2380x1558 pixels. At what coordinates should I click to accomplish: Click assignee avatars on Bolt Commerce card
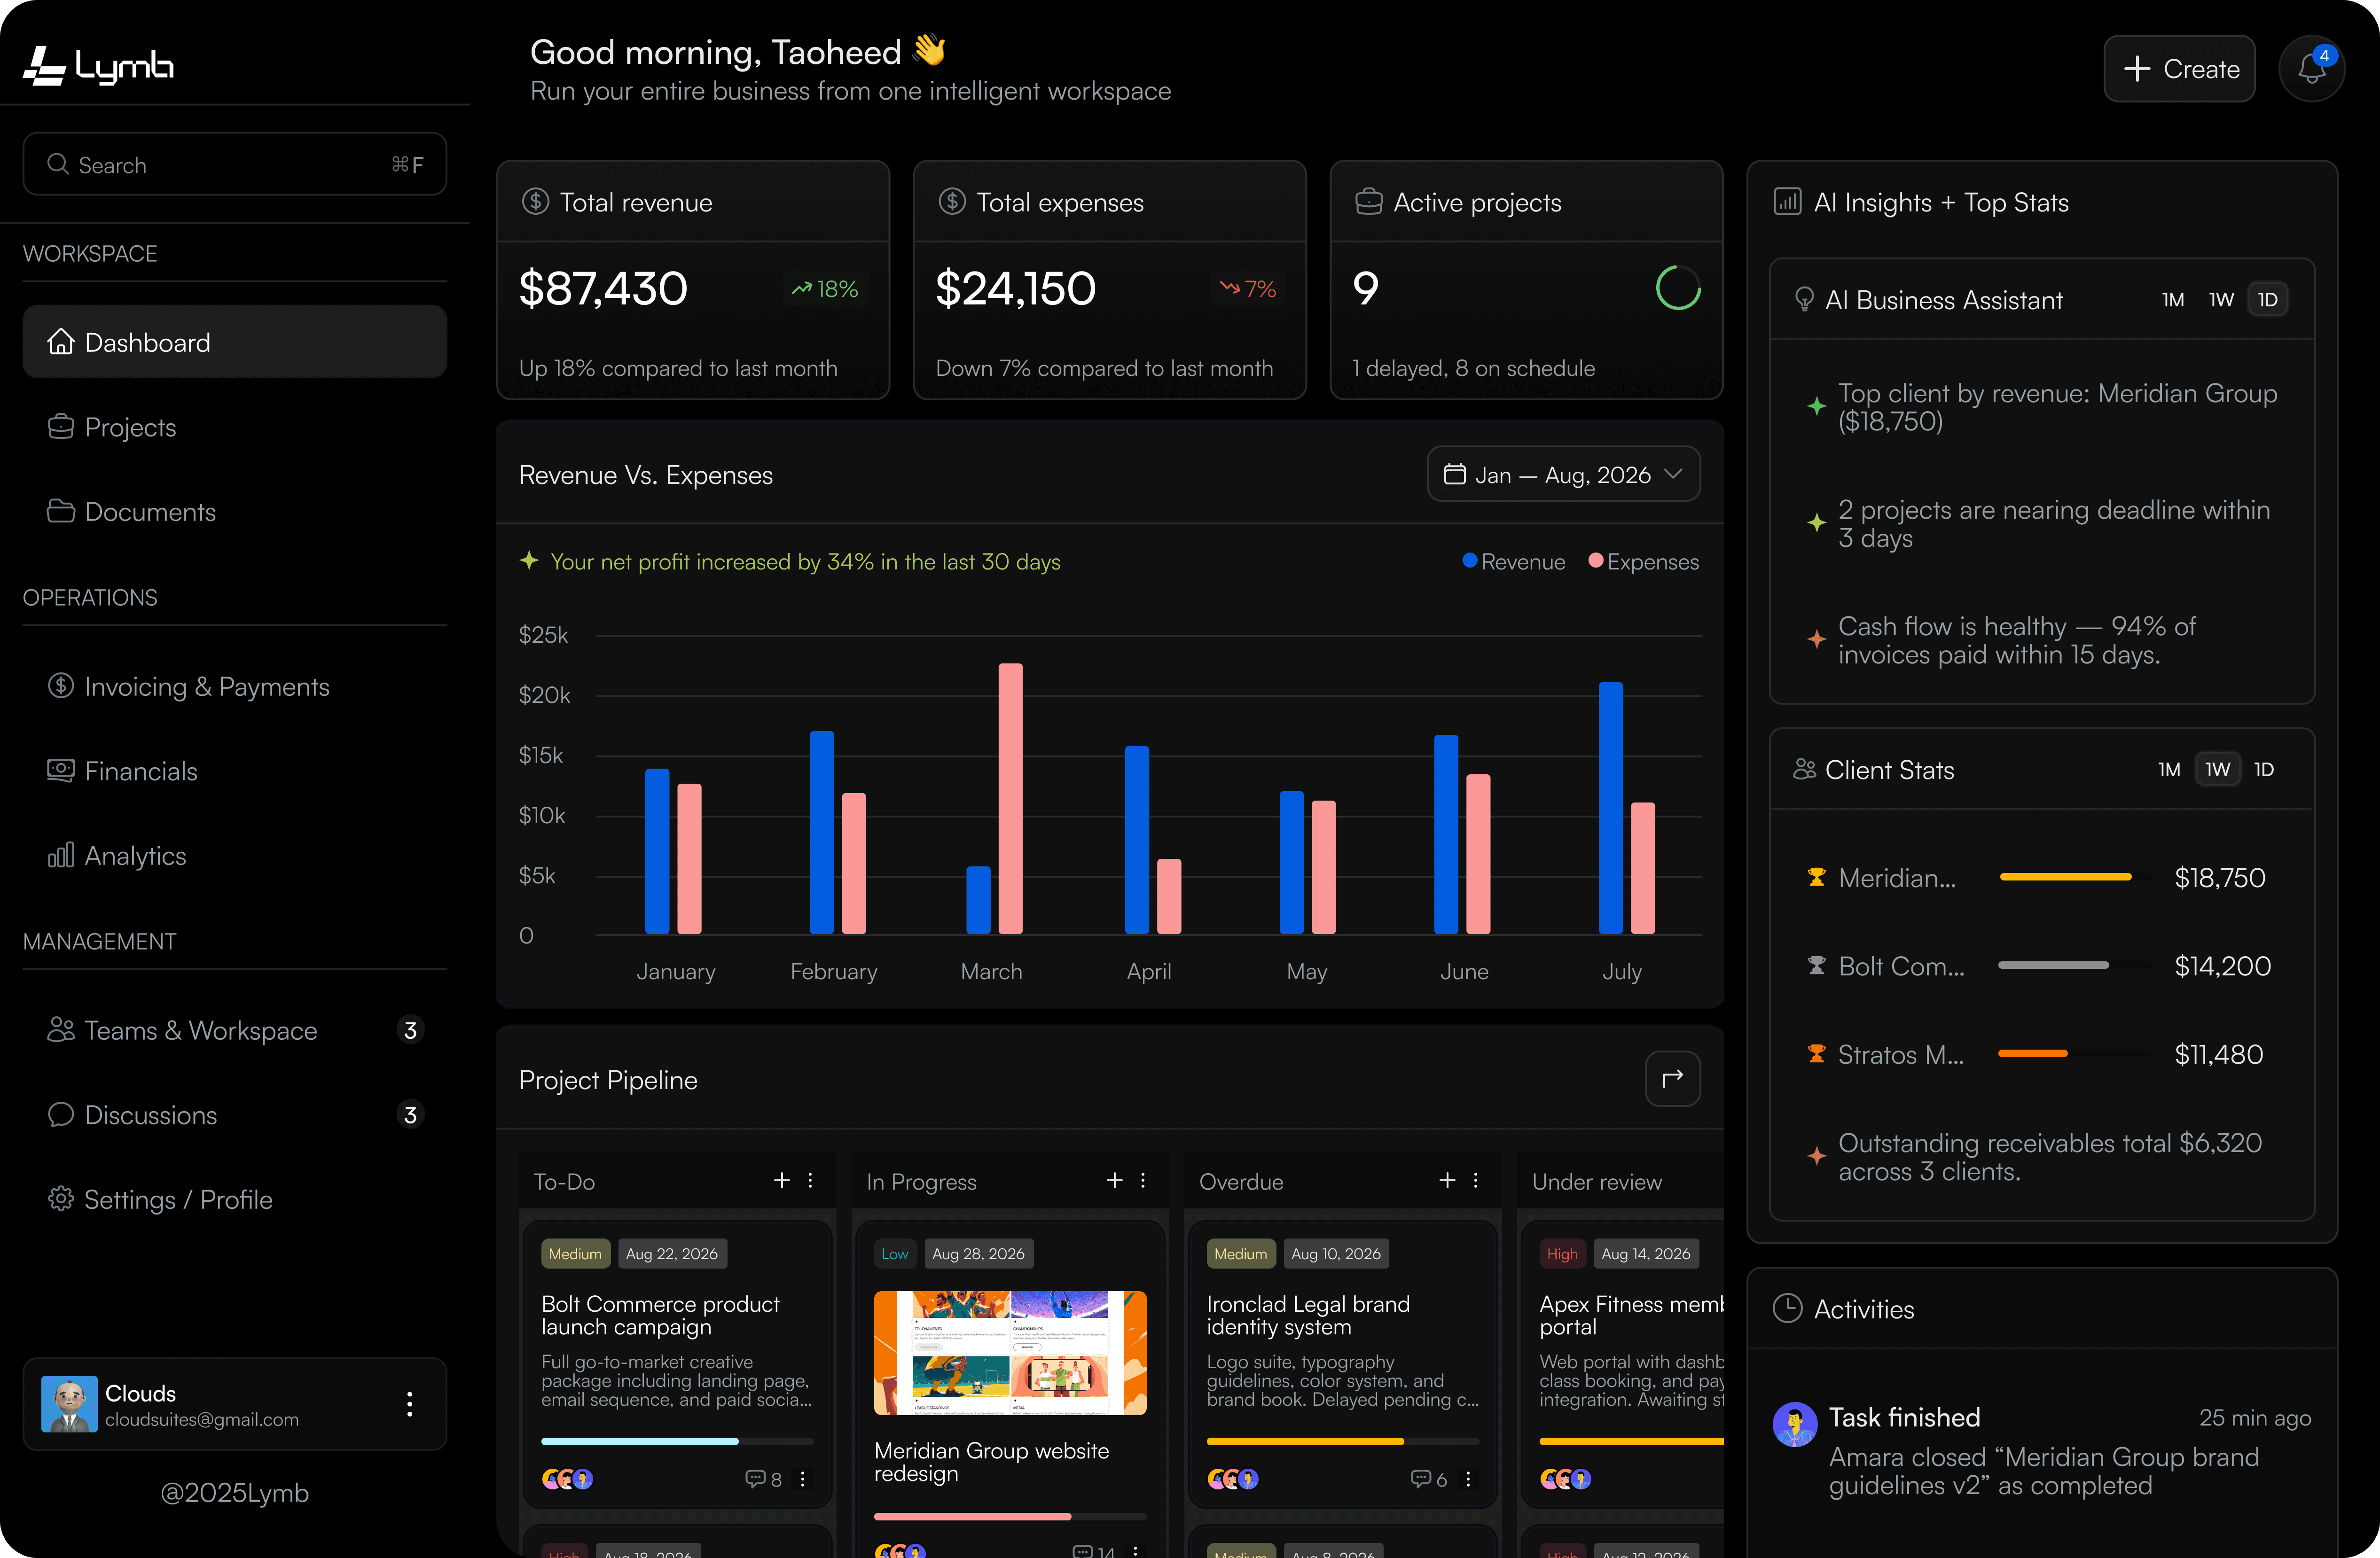click(568, 1479)
